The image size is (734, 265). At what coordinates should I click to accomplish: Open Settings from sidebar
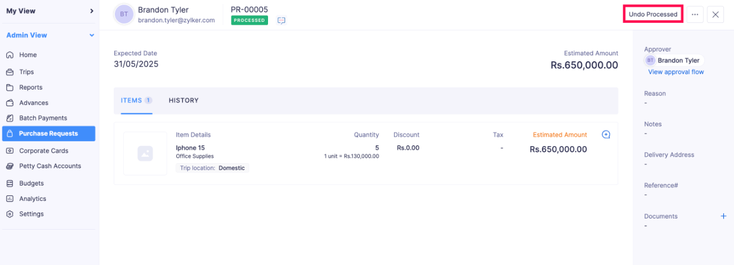[31, 214]
